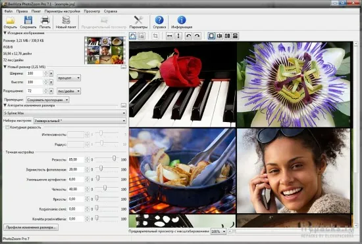The width and height of the screenshot is (362, 244).
Task: Switch to the single preview layout
Action: [x=211, y=36]
